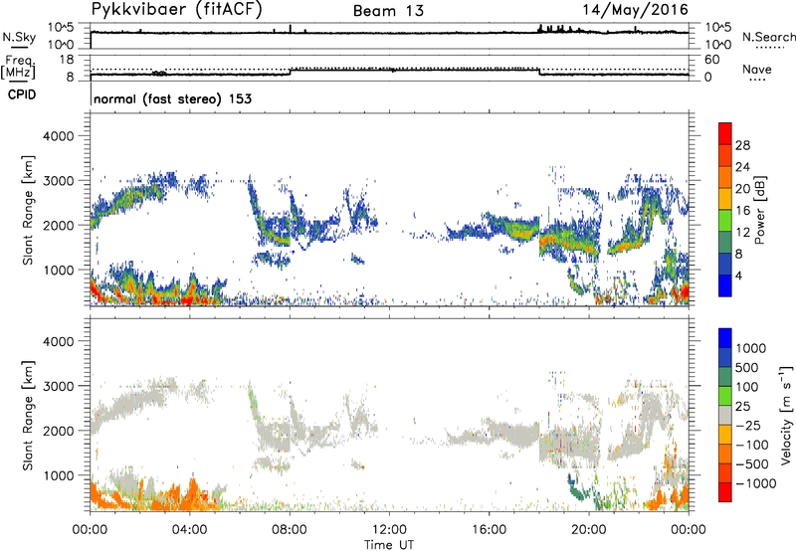Viewport: 796px width, 551px height.
Task: Click the velocity colorbar tick '500'
Action: click(747, 367)
